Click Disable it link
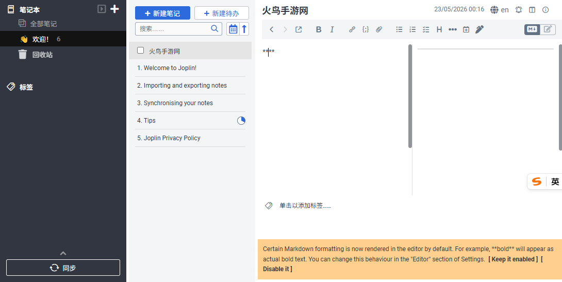 click(x=277, y=269)
